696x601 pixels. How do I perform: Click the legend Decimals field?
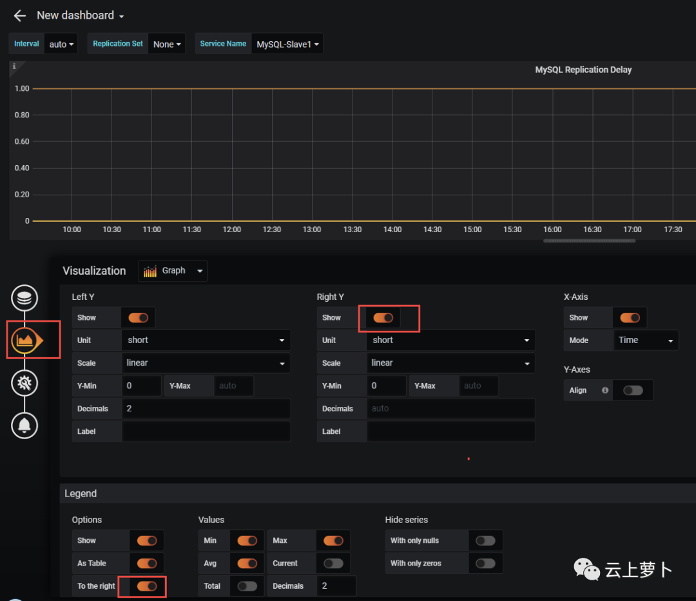pos(336,586)
